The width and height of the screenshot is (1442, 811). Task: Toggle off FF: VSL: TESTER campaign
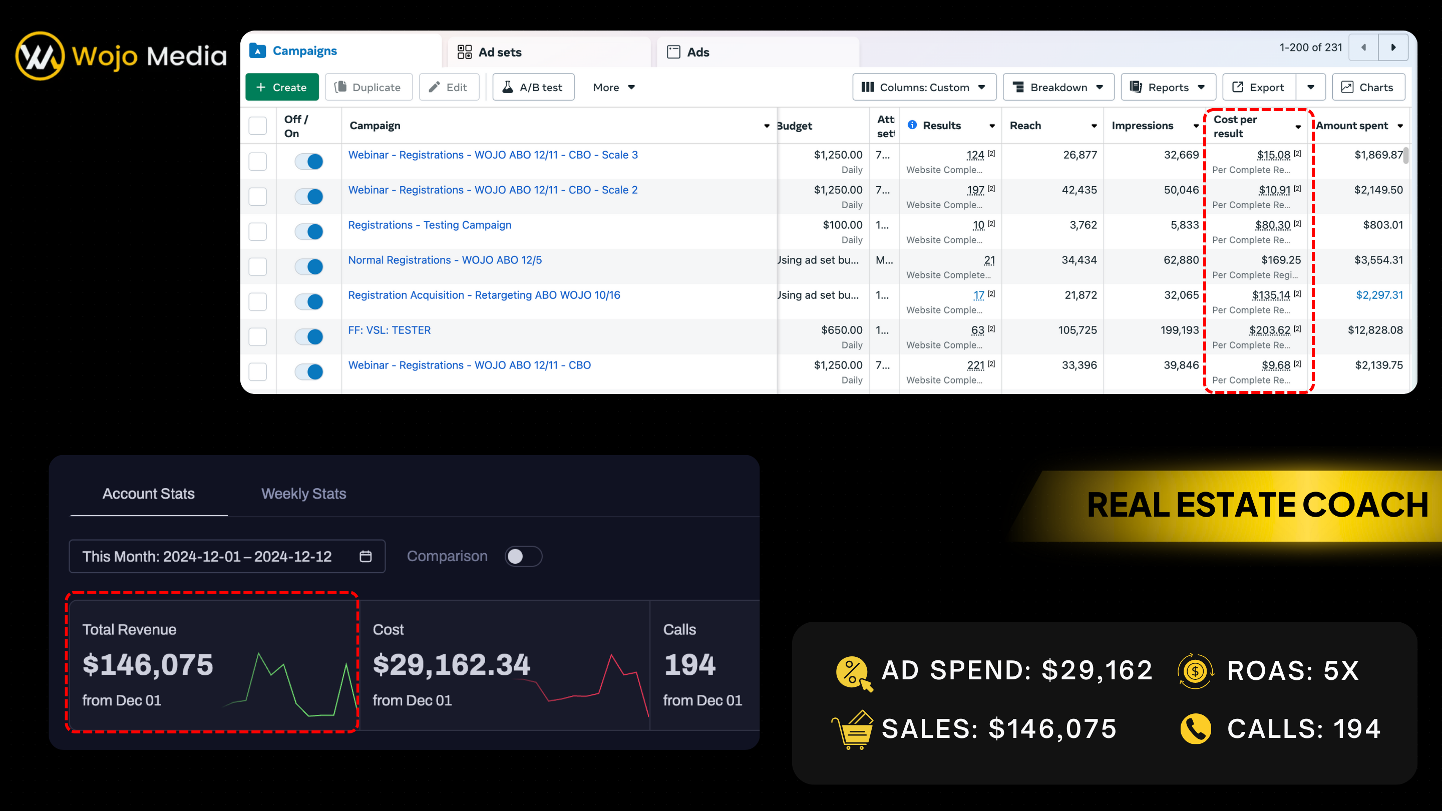309,337
